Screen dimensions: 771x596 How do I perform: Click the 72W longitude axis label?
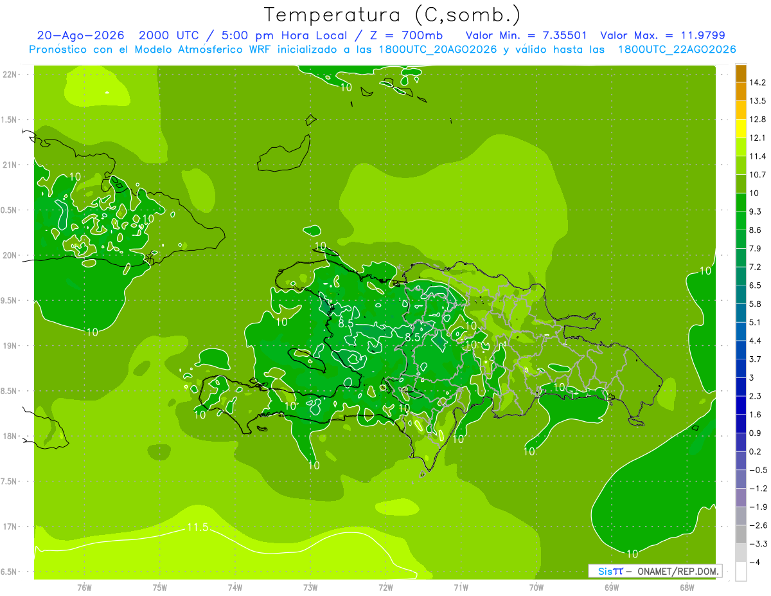coord(385,588)
